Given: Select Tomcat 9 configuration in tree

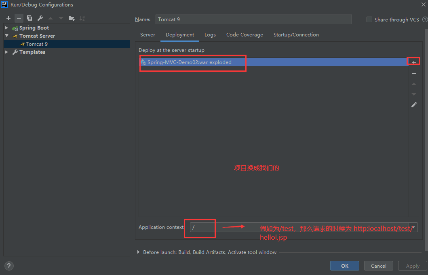Looking at the screenshot, I should (67, 44).
